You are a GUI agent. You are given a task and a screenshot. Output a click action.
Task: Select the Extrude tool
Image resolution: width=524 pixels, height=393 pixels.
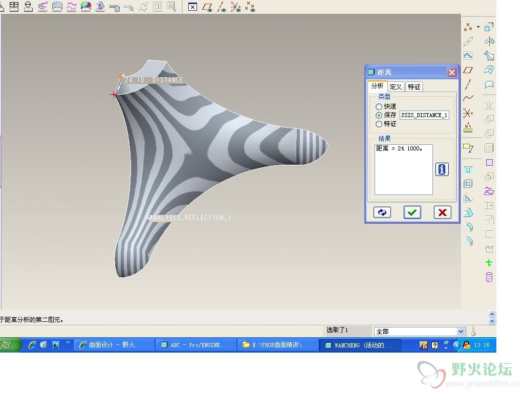click(489, 27)
